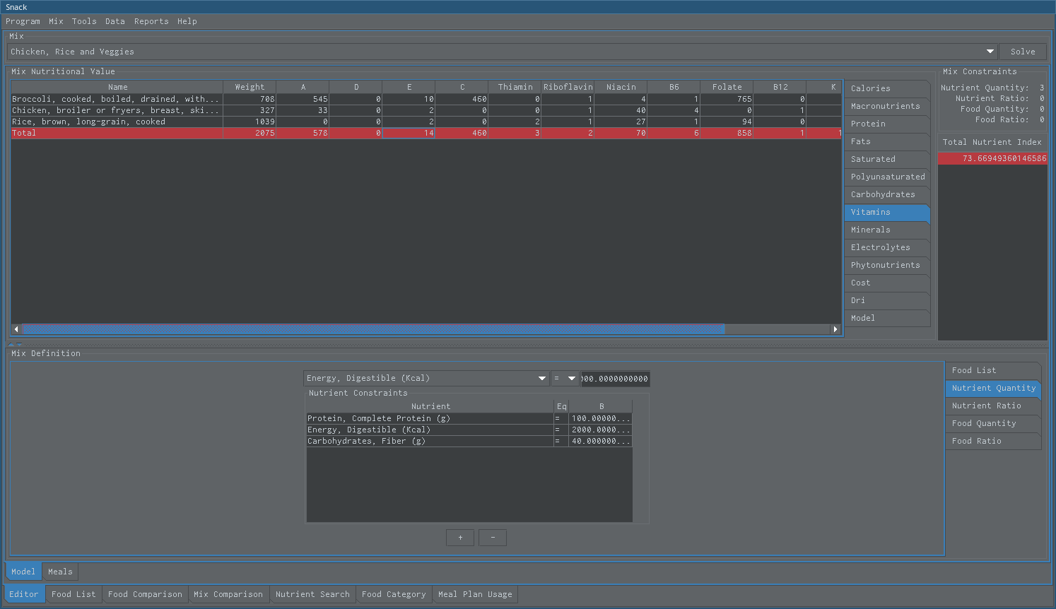This screenshot has height=609, width=1056.
Task: Switch to the Fats tab
Action: tap(887, 141)
